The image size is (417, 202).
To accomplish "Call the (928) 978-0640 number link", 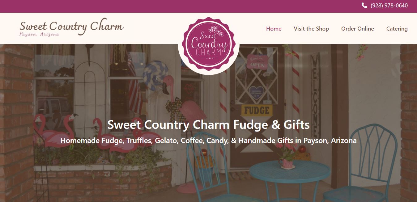I will pyautogui.click(x=389, y=6).
